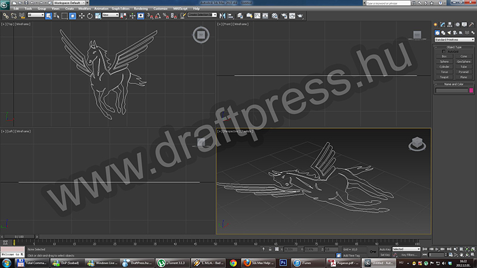Image resolution: width=477 pixels, height=268 pixels.
Task: Toggle the Window/Crossing selection button
Action: tap(72, 16)
